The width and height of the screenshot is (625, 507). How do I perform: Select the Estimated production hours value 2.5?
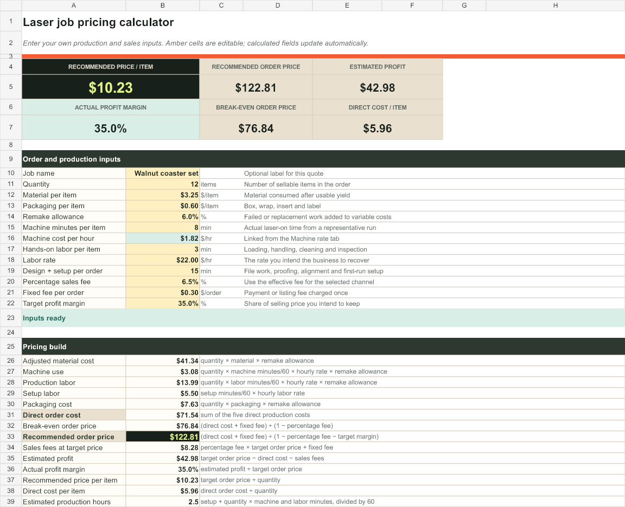[163, 502]
